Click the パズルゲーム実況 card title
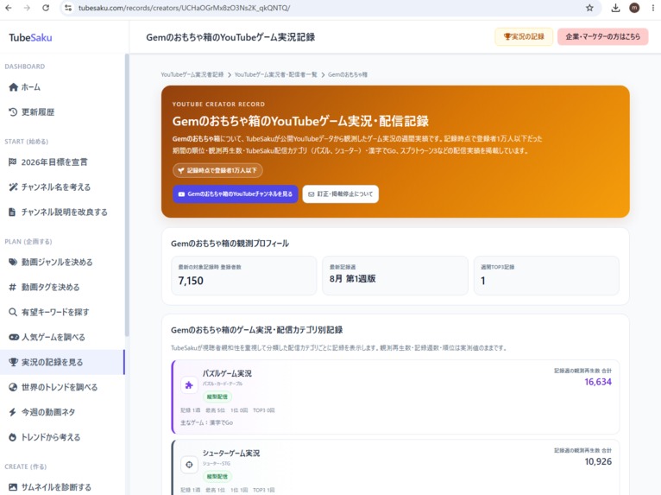Viewport: 661px width, 495px height. pos(227,373)
